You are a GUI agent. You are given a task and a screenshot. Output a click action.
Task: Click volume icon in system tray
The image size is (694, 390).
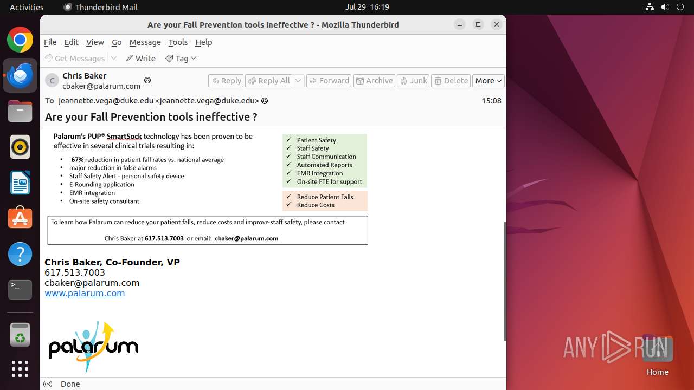665,7
